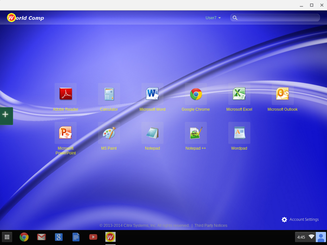Launch the Calculator app
This screenshot has height=245, width=327.
[x=109, y=94]
